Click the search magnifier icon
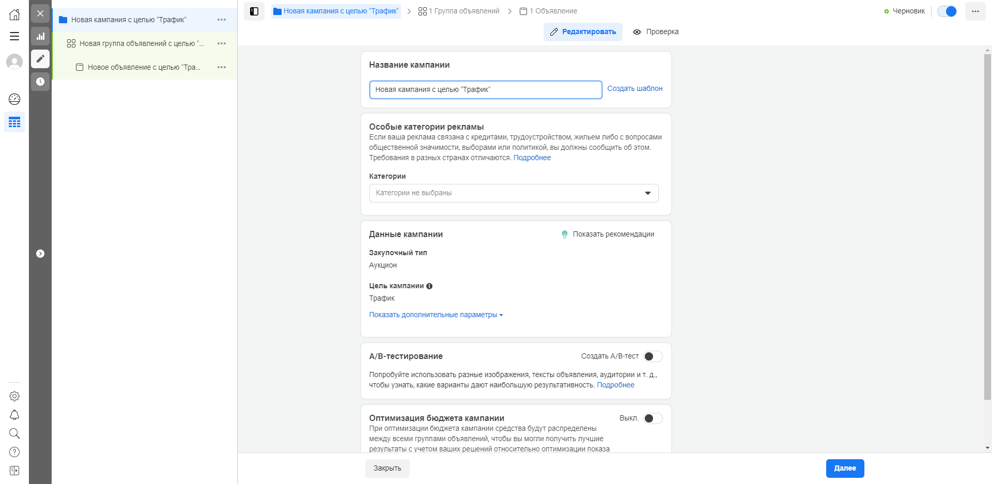Viewport: 992px width, 484px height. click(x=14, y=433)
